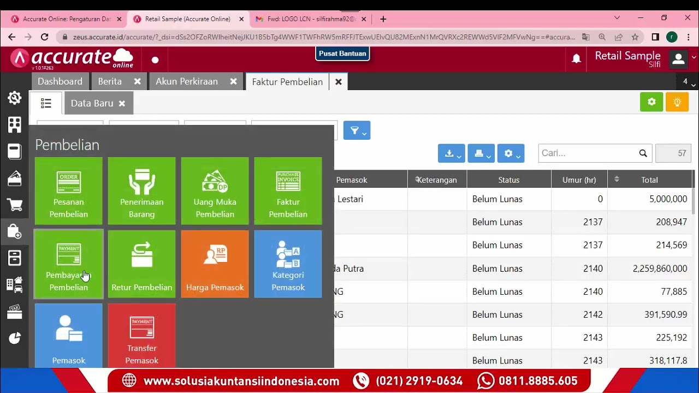Switch to the Akun Perkiraan tab
The image size is (699, 393).
187,81
